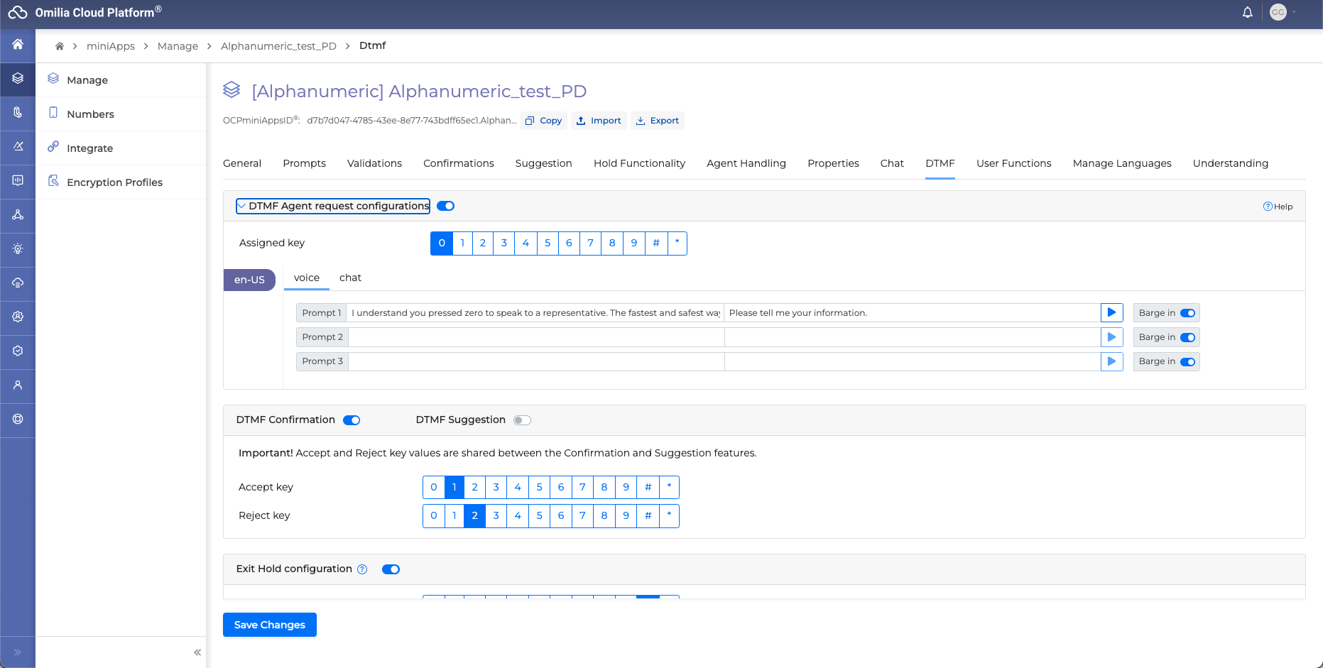This screenshot has width=1323, height=668.
Task: Switch to the Validations tab
Action: pyautogui.click(x=374, y=163)
